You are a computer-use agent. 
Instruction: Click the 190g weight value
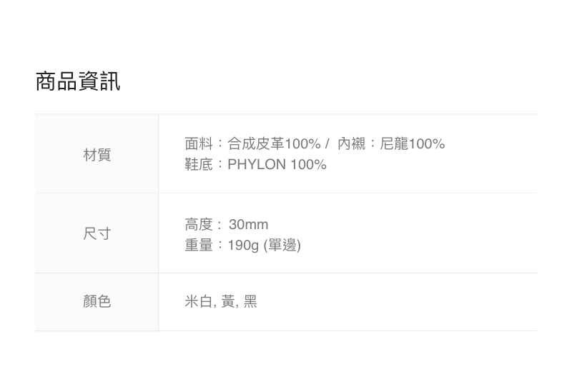(243, 246)
